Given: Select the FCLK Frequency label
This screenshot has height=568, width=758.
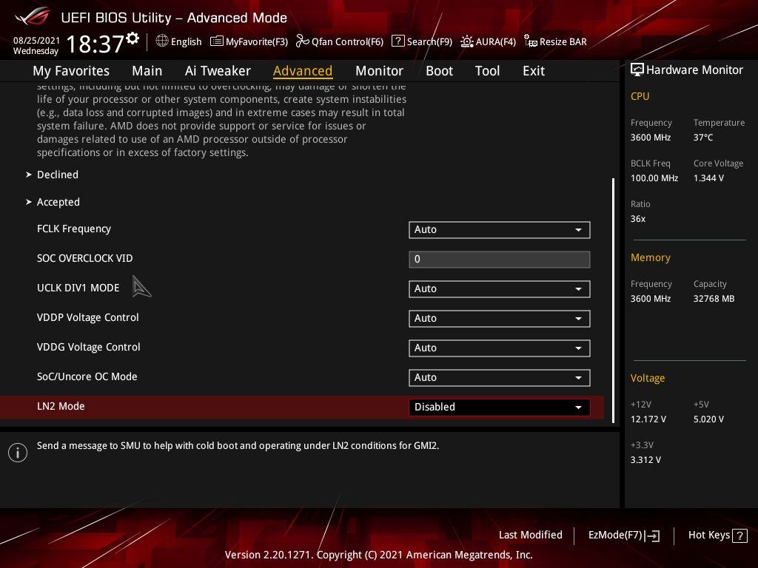Looking at the screenshot, I should (74, 229).
